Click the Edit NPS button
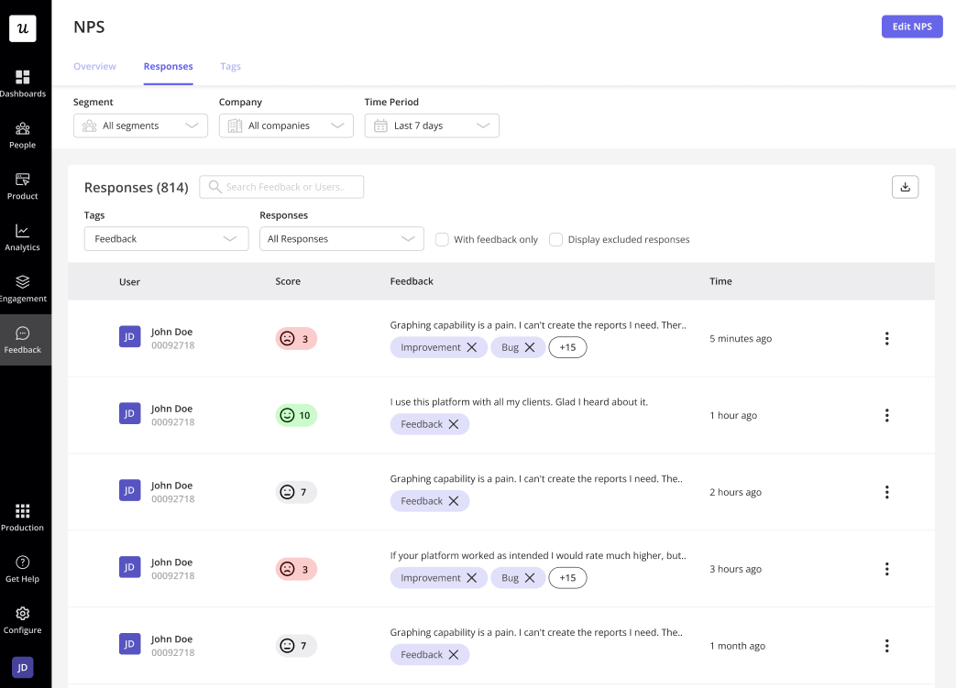Viewport: 956px width, 688px height. [911, 27]
